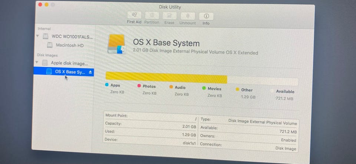
Task: Click the OS X Base System sidebar icon
Action: (49, 72)
